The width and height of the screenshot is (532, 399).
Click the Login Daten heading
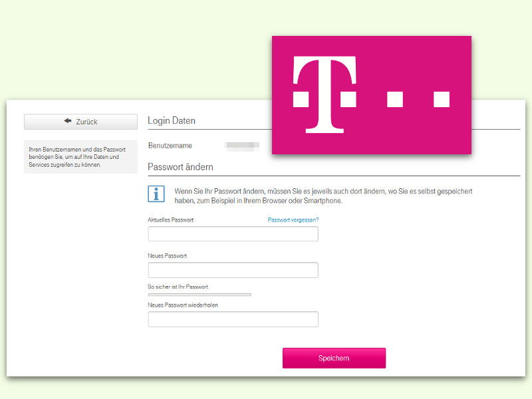(x=172, y=121)
